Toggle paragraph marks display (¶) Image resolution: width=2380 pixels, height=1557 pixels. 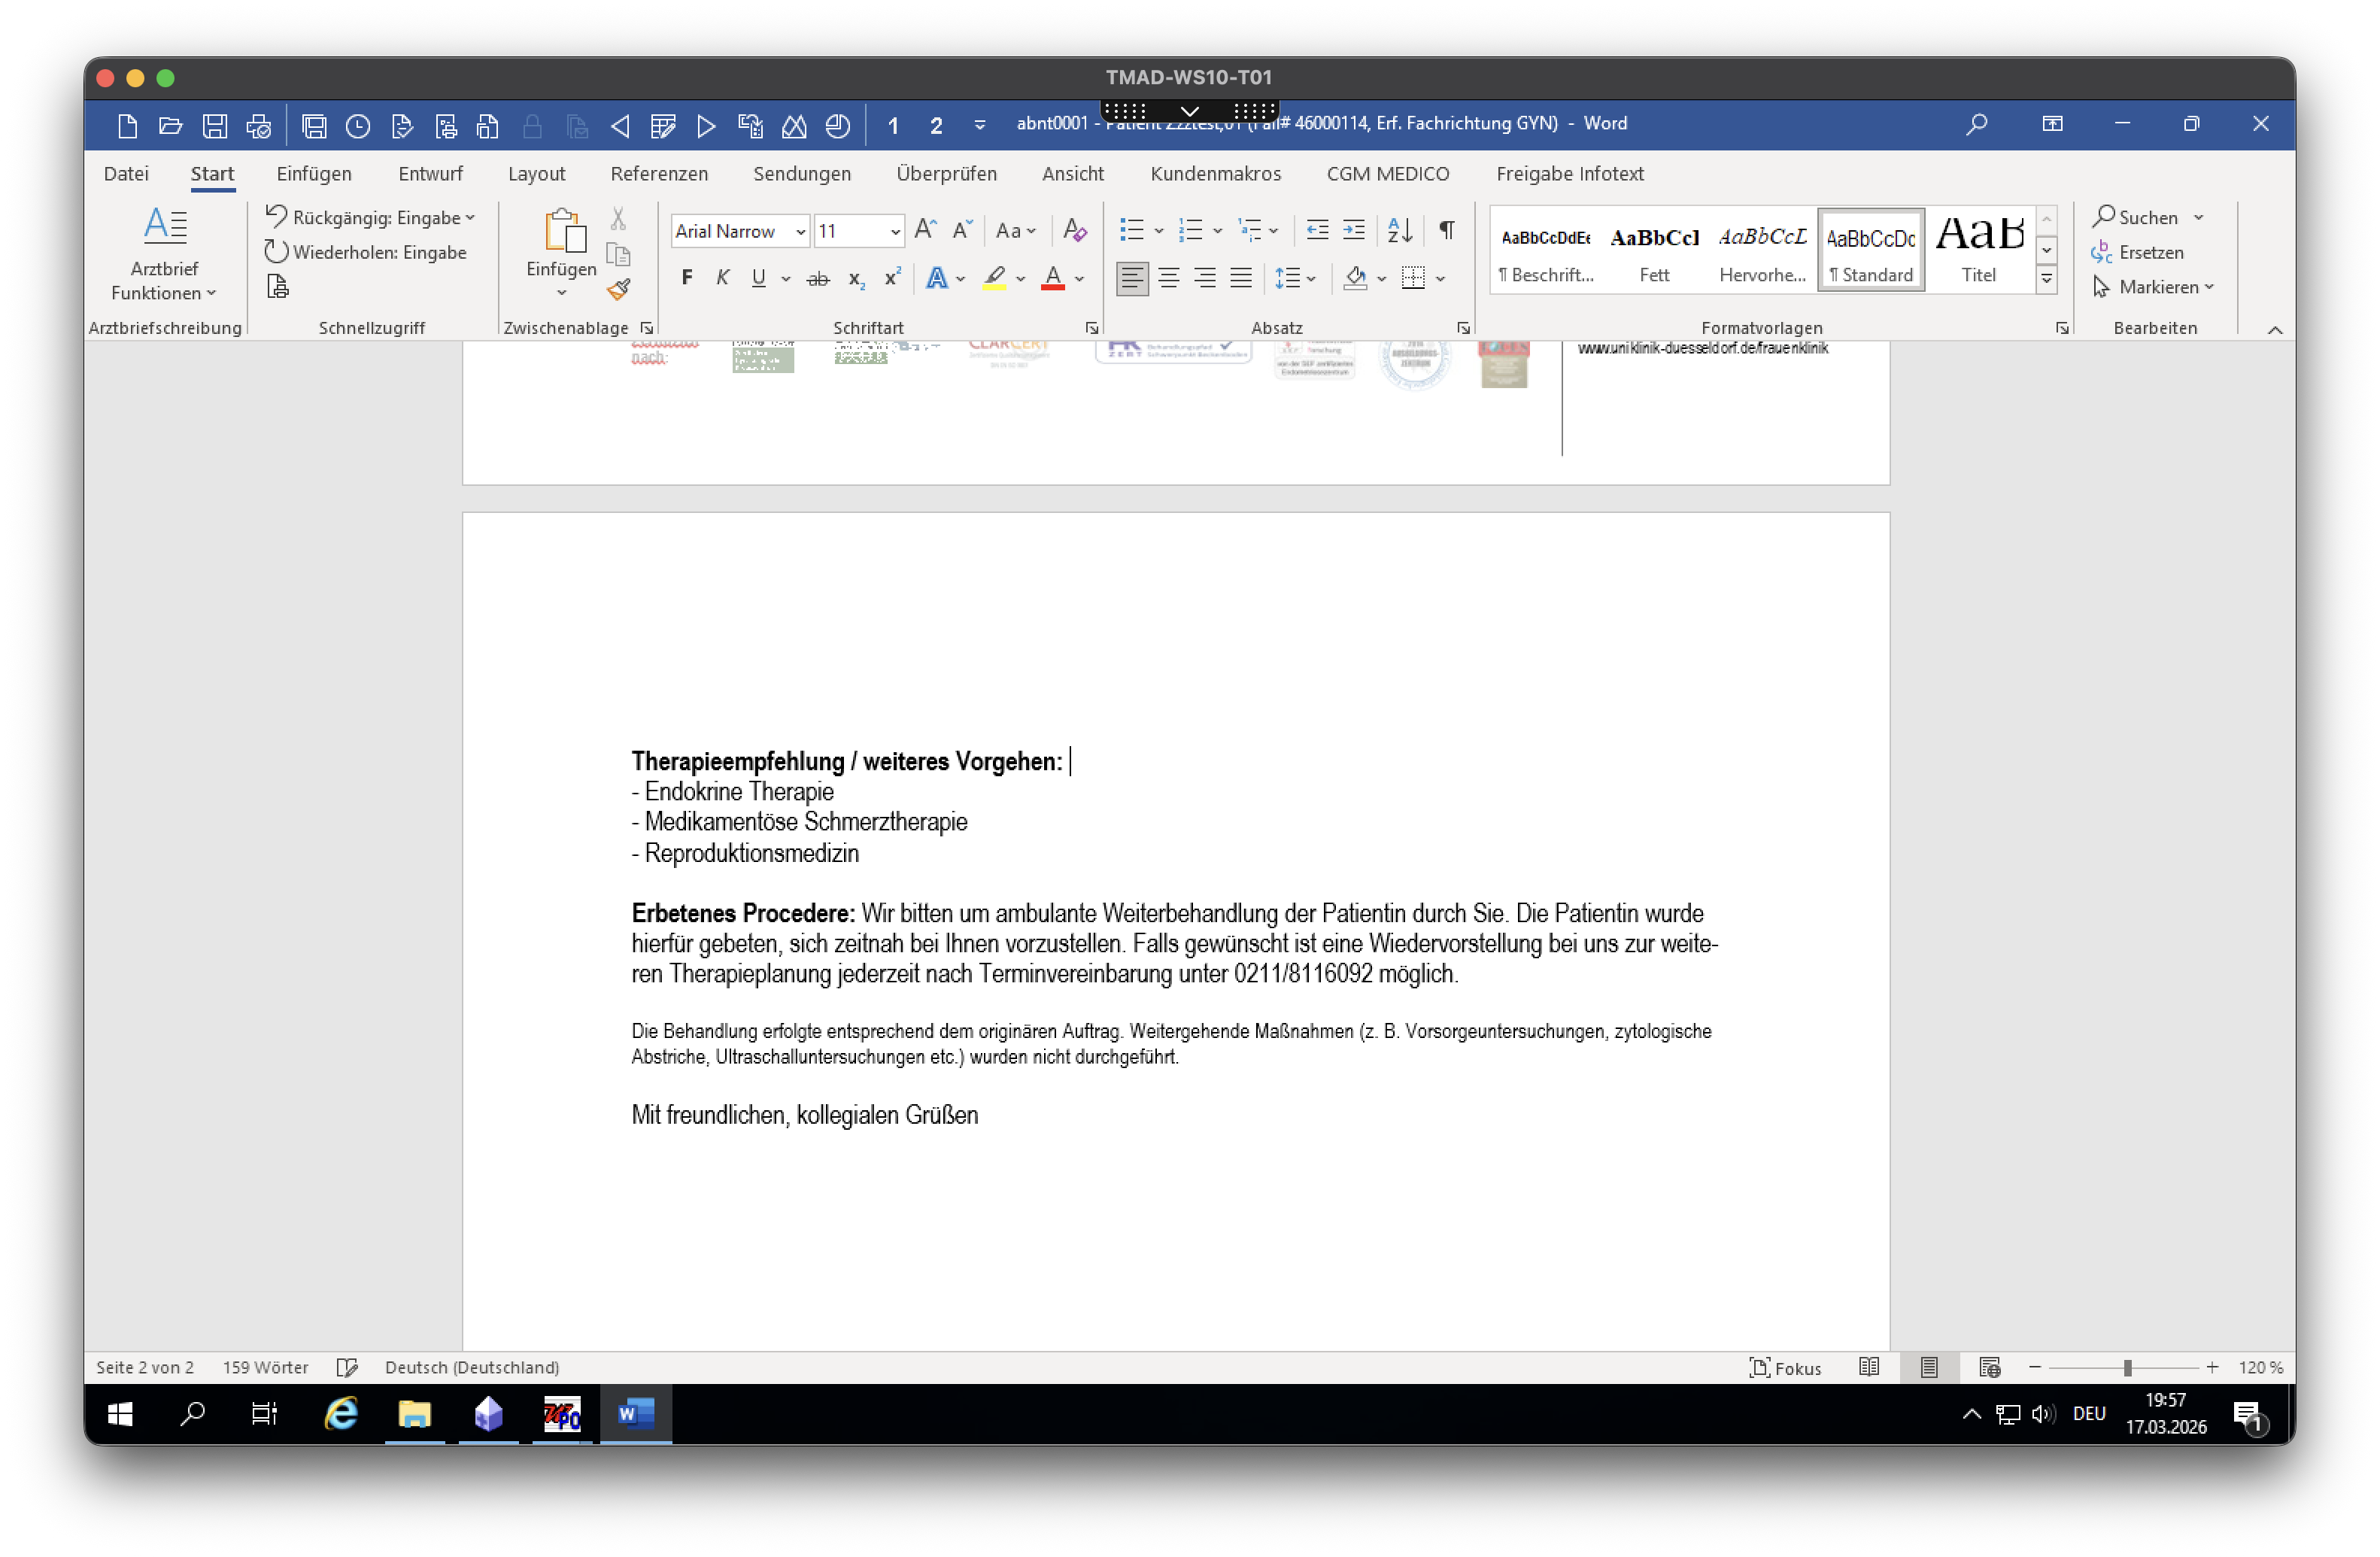(1446, 230)
